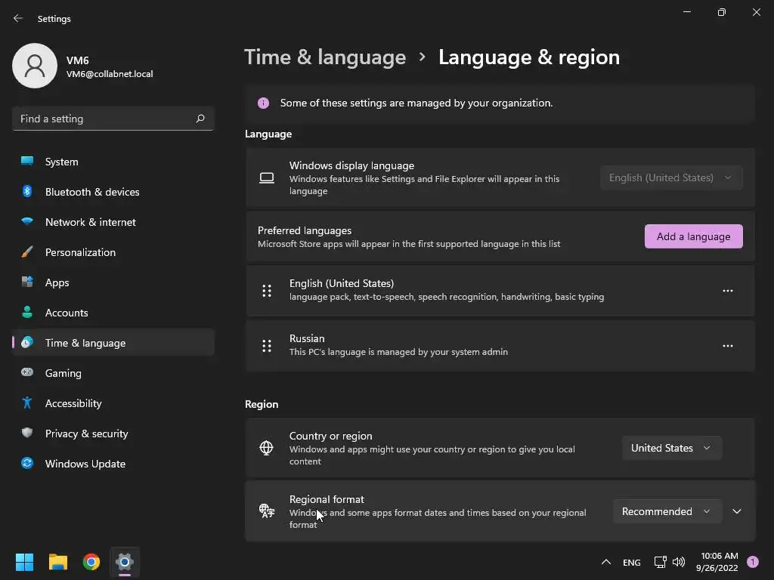Image resolution: width=774 pixels, height=580 pixels.
Task: Focus the Find a setting field
Action: (113, 119)
